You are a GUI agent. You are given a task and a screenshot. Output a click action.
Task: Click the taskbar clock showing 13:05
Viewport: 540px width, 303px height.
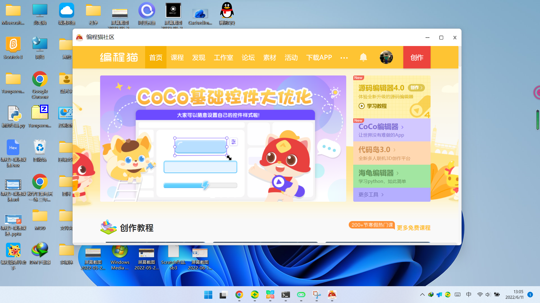point(514,295)
